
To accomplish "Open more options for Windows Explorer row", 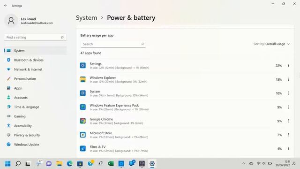I will 289,79.
